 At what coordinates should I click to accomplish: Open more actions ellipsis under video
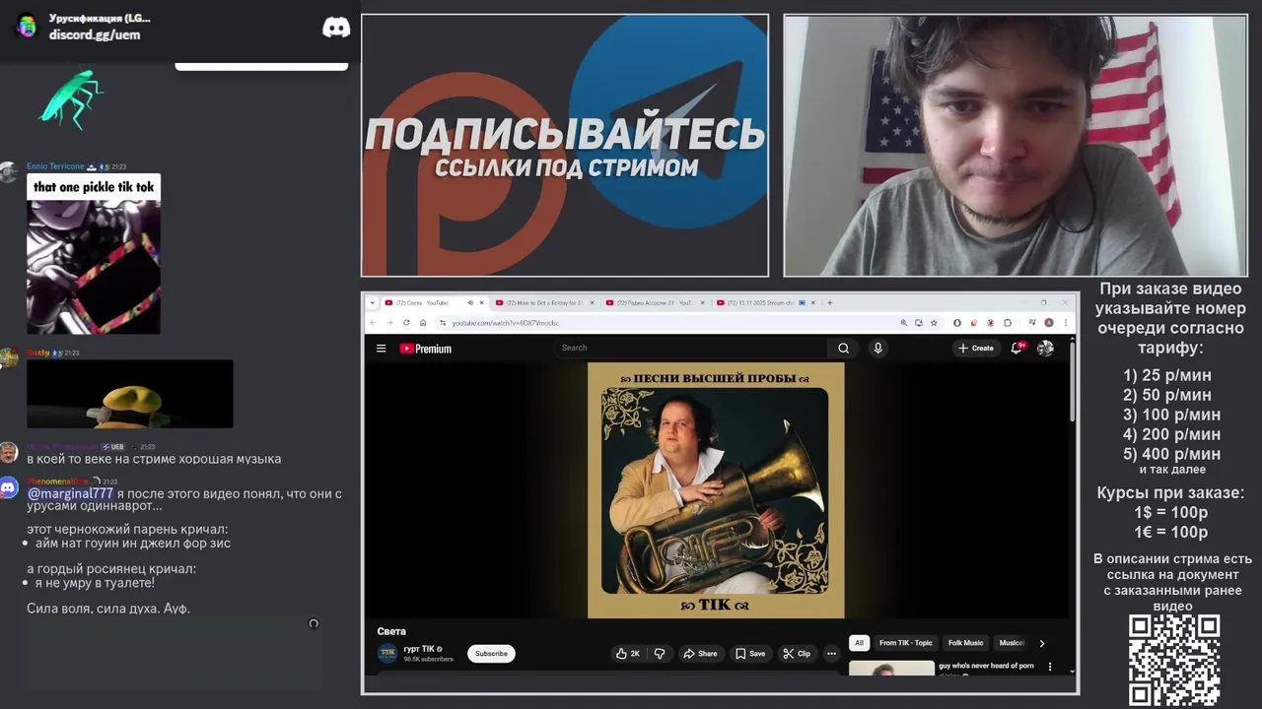831,653
